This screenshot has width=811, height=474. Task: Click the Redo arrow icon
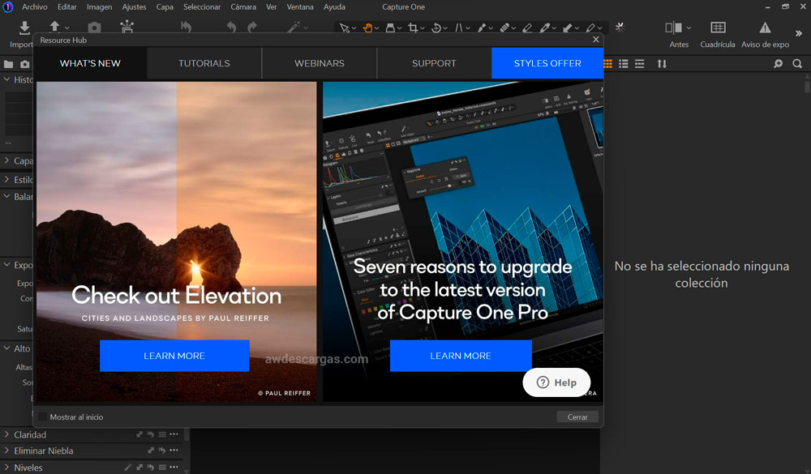pyautogui.click(x=252, y=28)
